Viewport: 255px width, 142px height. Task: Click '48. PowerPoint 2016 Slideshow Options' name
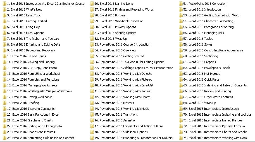click(x=121, y=132)
